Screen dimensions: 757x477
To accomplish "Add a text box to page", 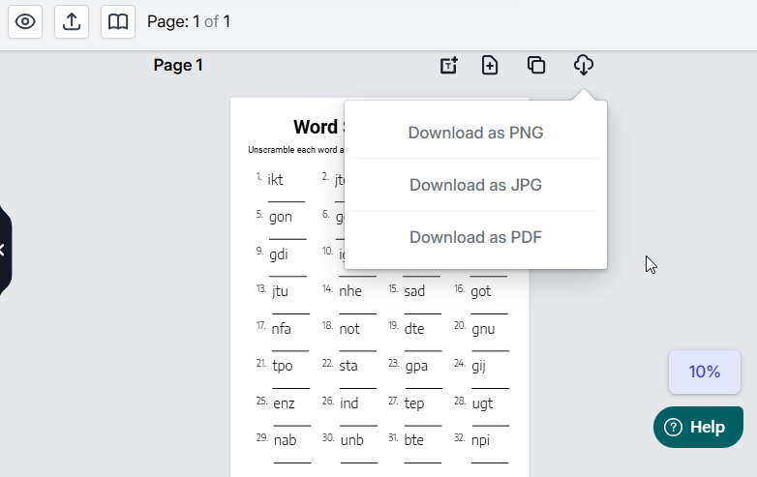I will tap(448, 66).
